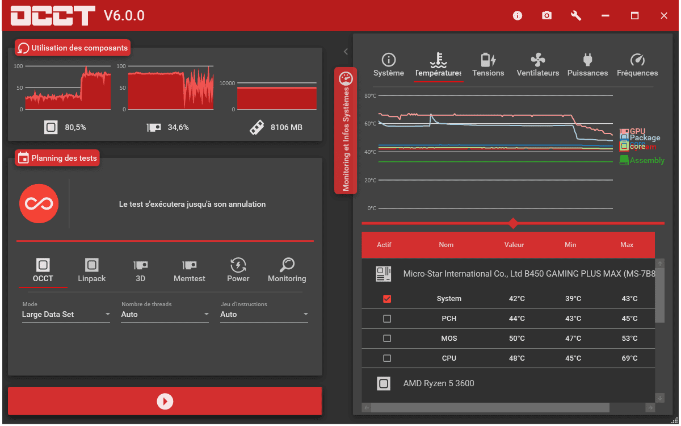Click the scroll down arrow of sensor table

tap(659, 398)
